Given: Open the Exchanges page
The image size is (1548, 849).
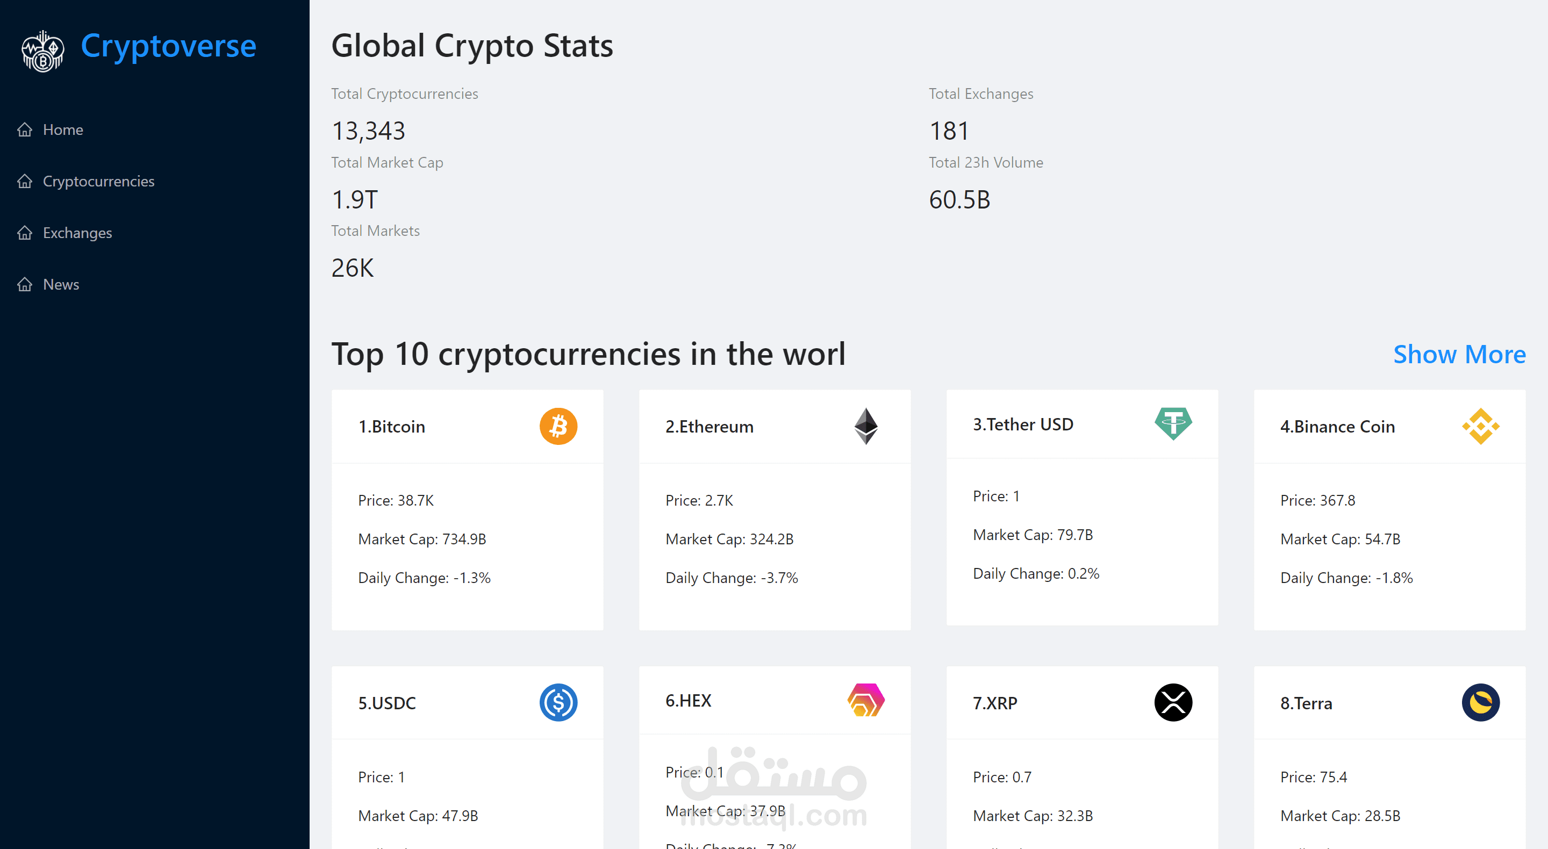Looking at the screenshot, I should 77,233.
